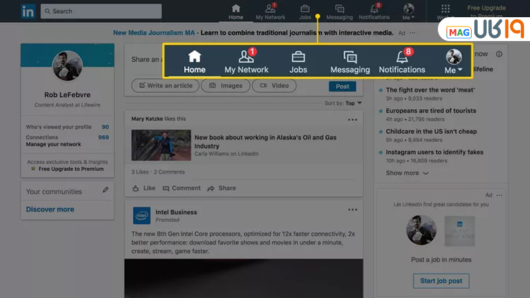Image resolution: width=530 pixels, height=298 pixels.
Task: Check the Notifications bell icon
Action: click(401, 56)
